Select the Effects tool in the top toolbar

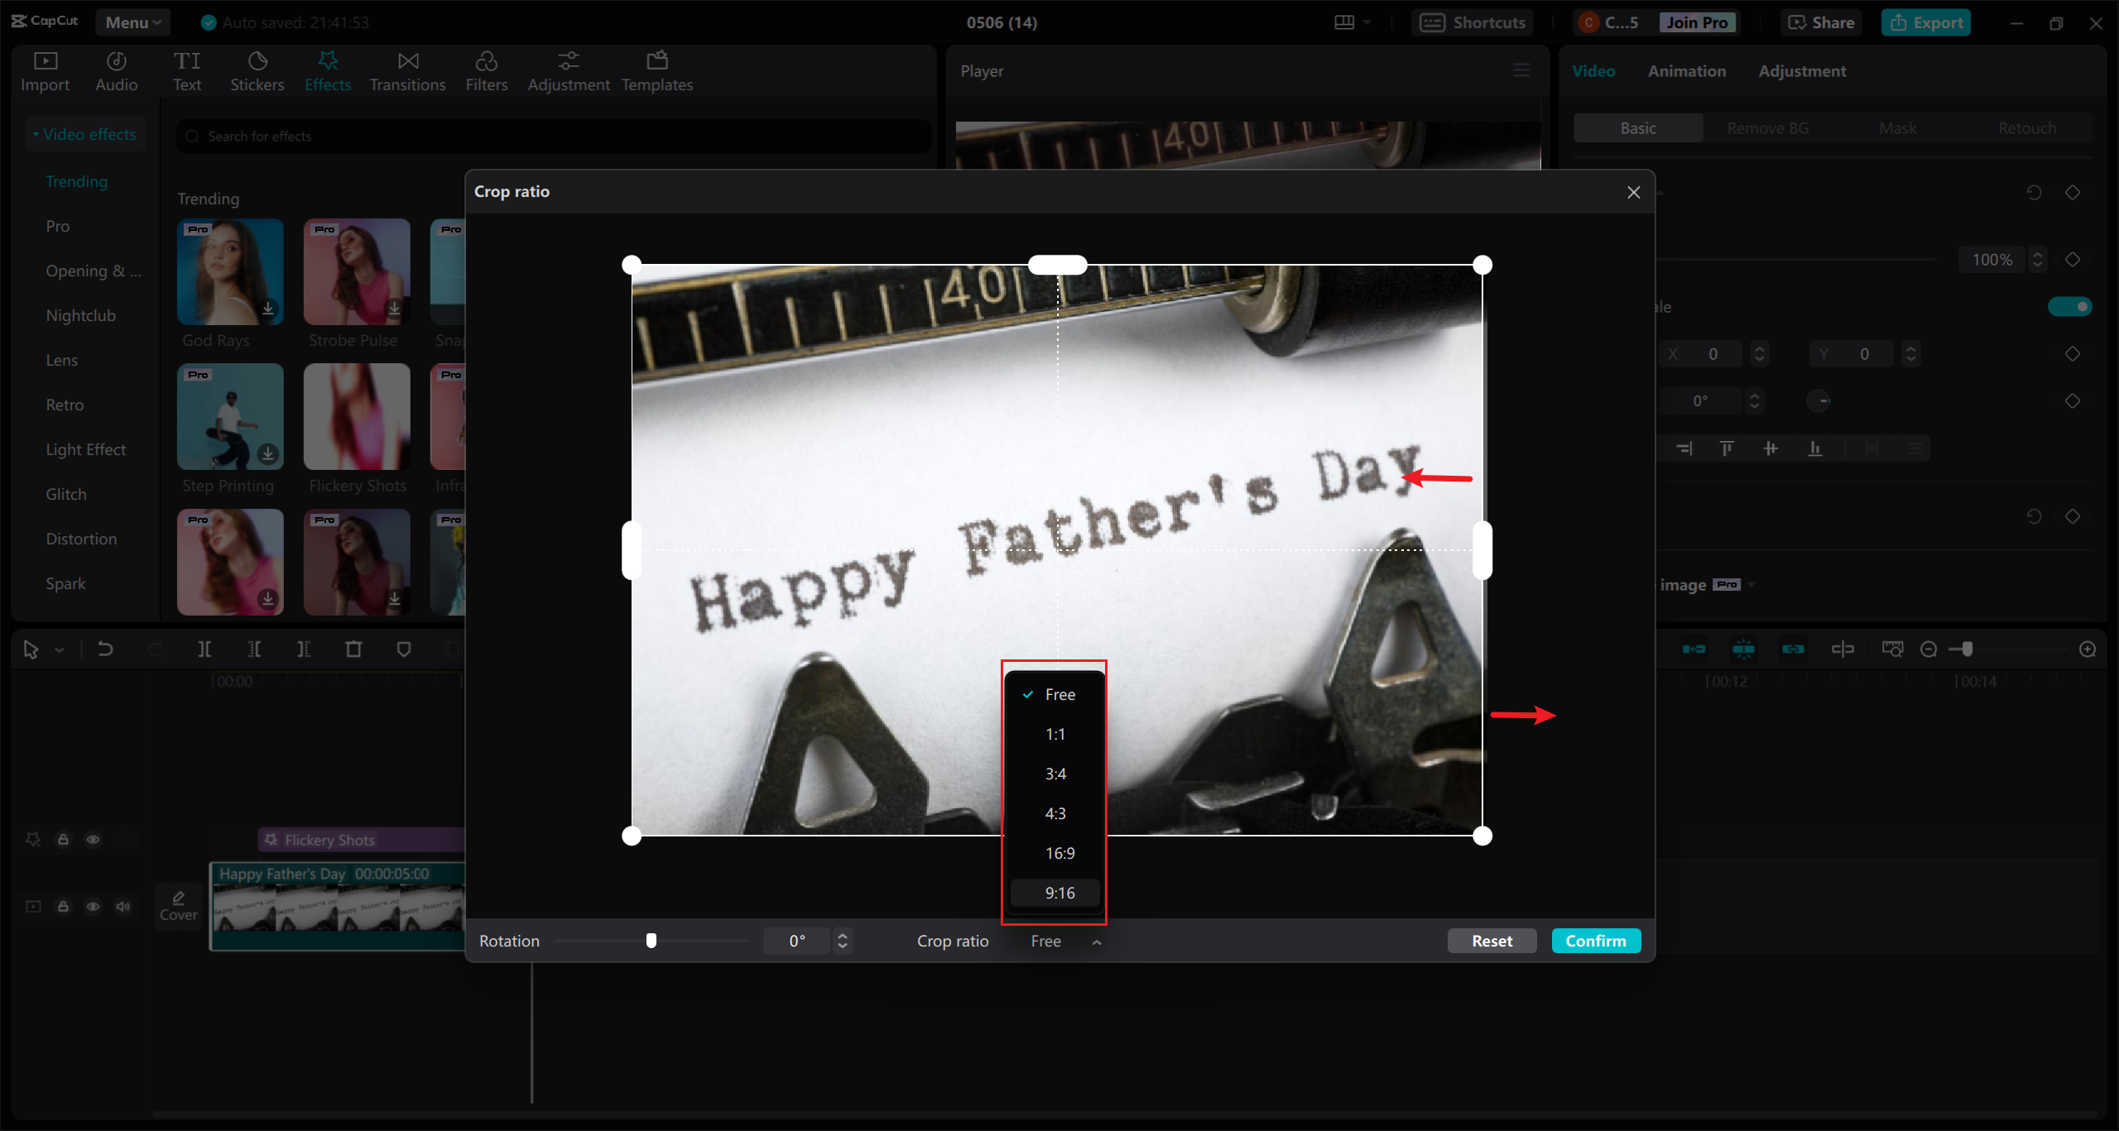pyautogui.click(x=328, y=70)
